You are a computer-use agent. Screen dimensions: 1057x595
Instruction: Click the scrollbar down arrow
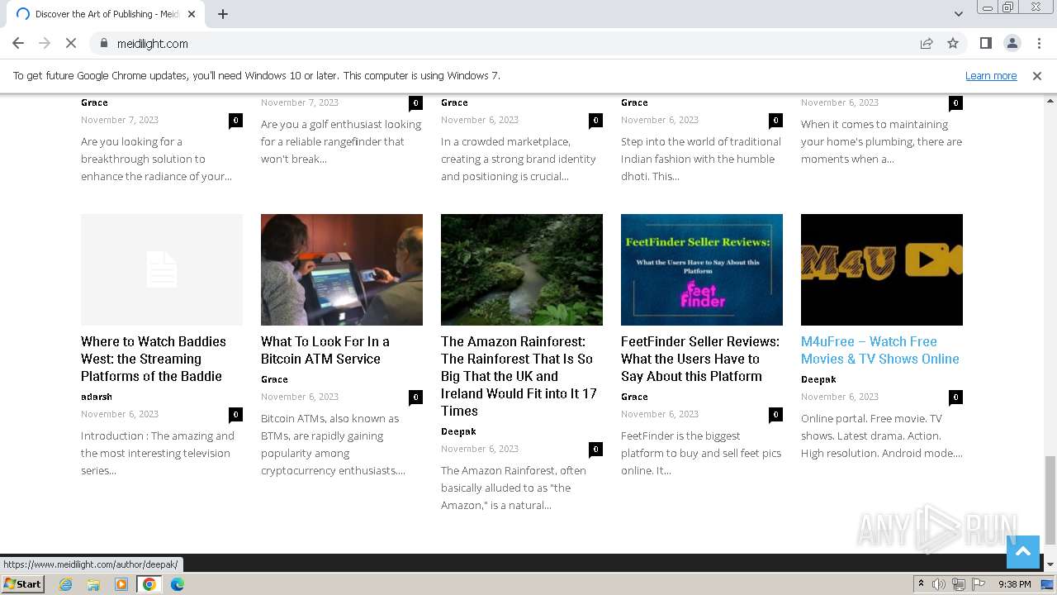click(x=1050, y=564)
